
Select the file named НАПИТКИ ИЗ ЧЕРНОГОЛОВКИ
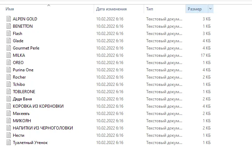[43, 128]
